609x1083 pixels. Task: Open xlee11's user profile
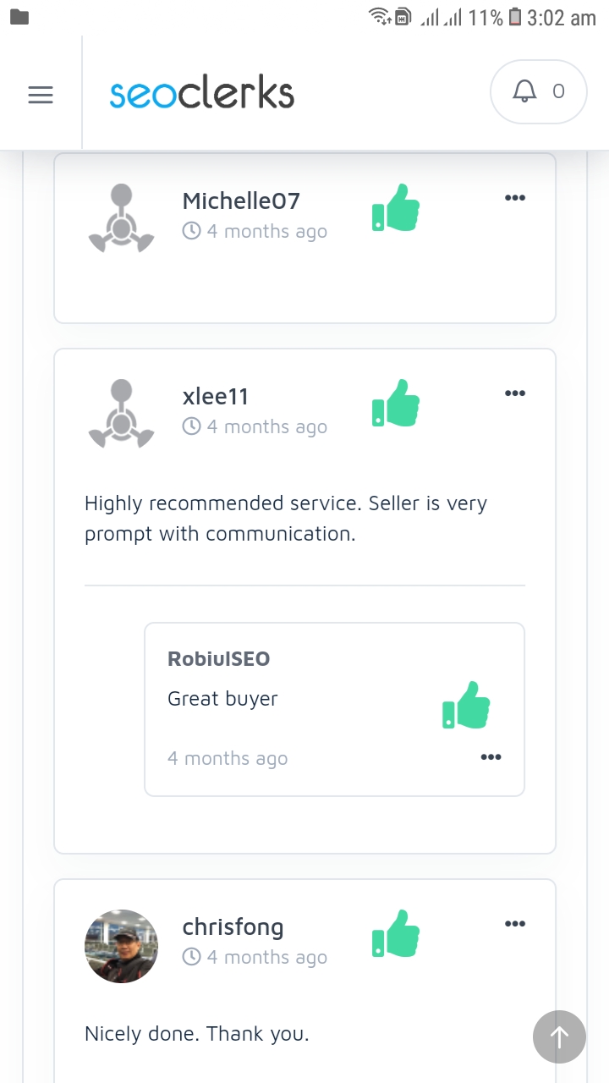[215, 396]
